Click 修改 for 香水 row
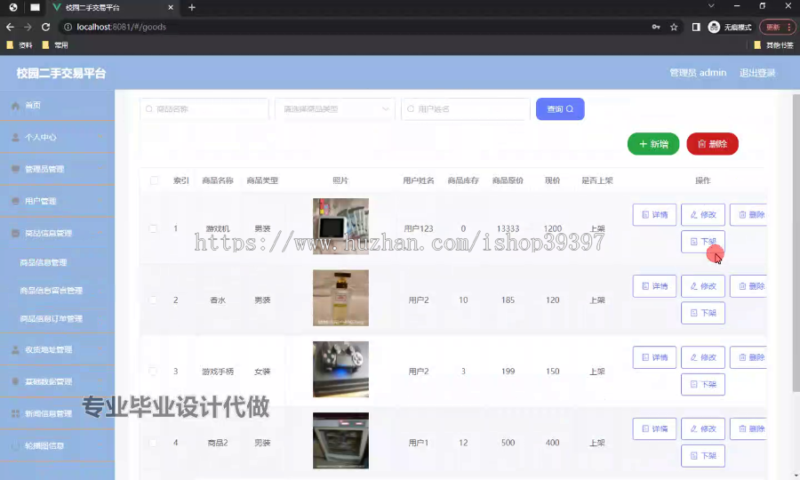Screen dimensions: 800x480 702,286
